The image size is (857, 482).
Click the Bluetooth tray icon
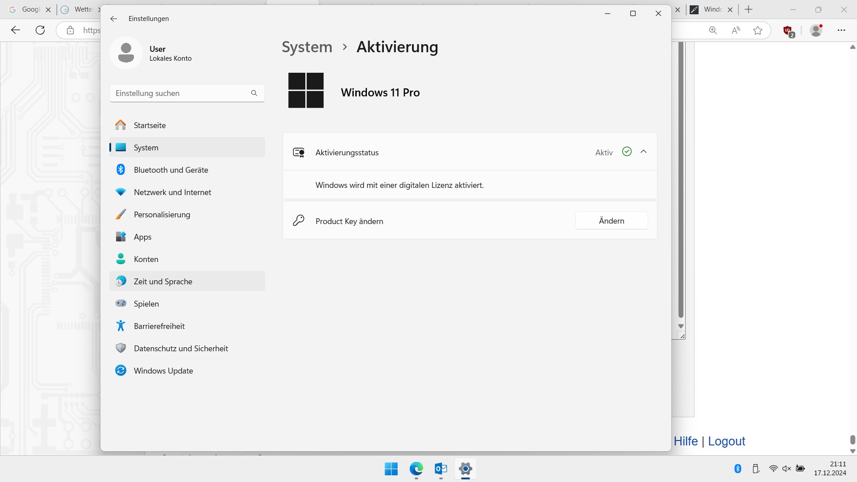(738, 469)
